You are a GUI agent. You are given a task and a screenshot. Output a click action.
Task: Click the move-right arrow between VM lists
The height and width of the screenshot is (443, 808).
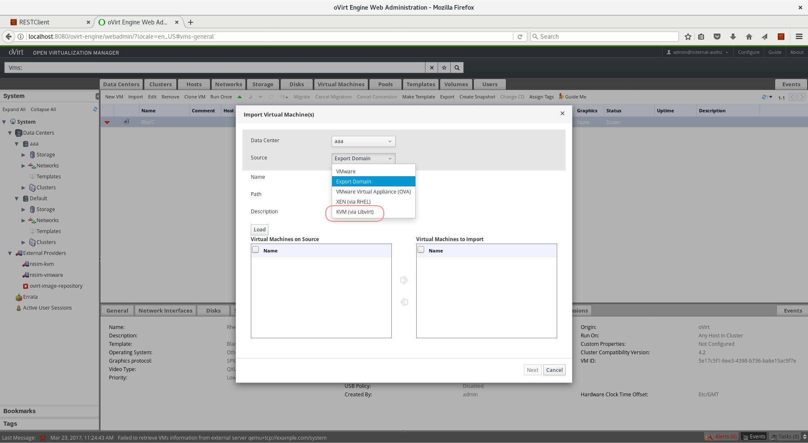tap(404, 280)
